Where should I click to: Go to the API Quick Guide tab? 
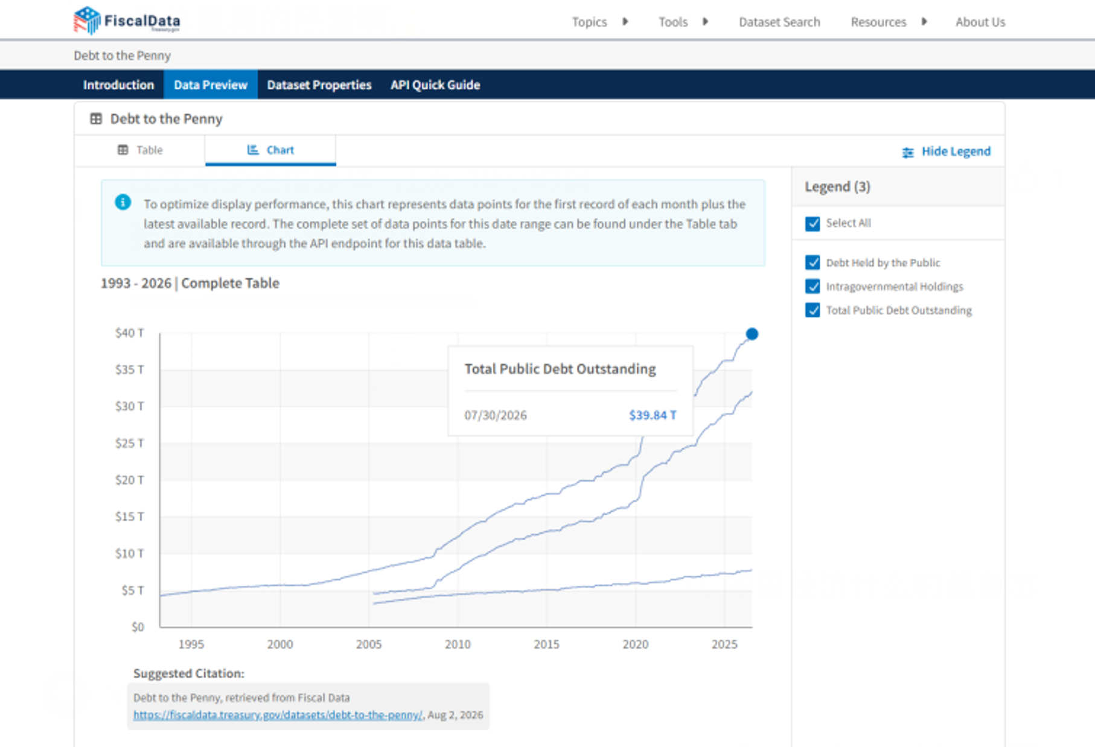click(435, 84)
